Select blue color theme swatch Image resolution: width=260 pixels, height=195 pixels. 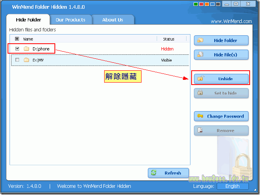pyautogui.click(x=212, y=4)
